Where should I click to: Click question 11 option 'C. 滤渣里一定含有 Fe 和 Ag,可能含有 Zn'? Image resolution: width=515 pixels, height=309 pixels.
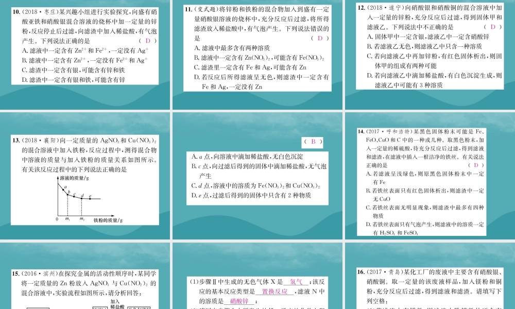coord(250,67)
